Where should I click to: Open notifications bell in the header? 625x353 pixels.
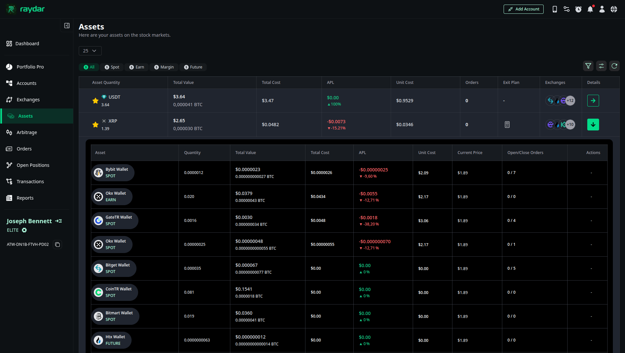click(x=590, y=9)
